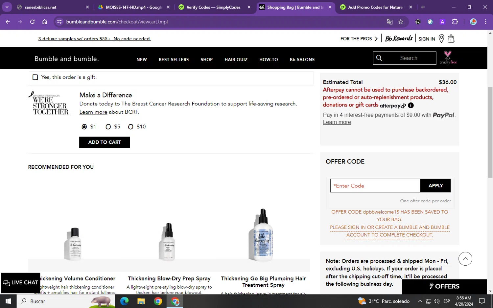The width and height of the screenshot is (493, 308).
Task: Switch to MOISES-147-HD.mp4 Google tab
Action: [134, 7]
